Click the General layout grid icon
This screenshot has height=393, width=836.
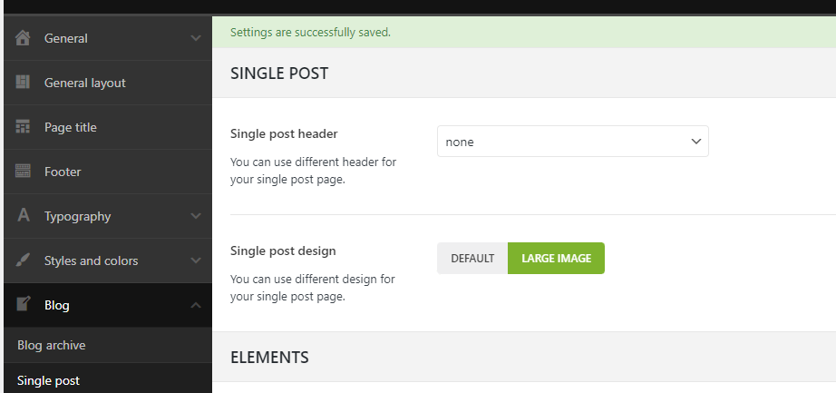(x=24, y=83)
